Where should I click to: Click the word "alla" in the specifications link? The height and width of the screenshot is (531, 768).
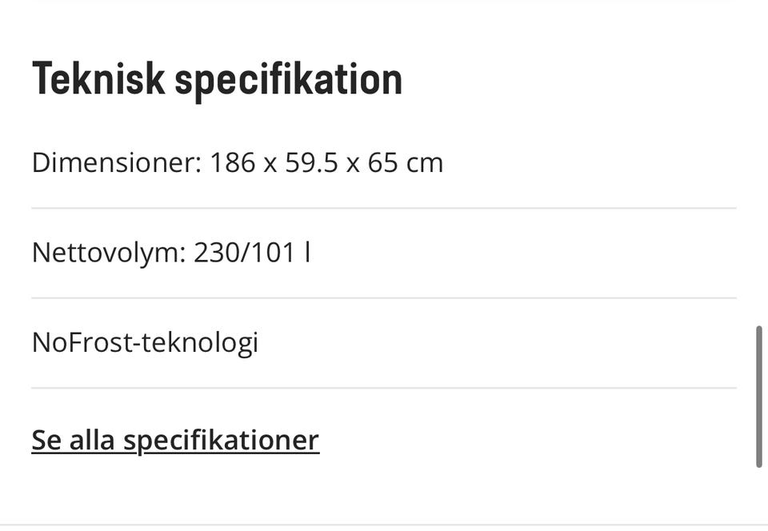[x=92, y=440]
